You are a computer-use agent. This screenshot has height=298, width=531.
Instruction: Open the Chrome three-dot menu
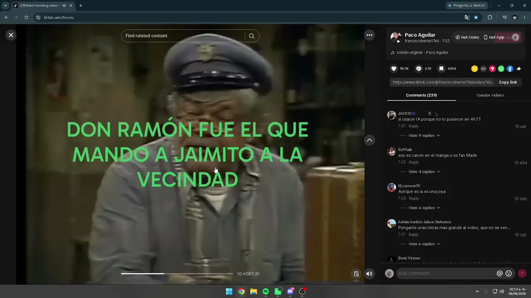(525, 17)
